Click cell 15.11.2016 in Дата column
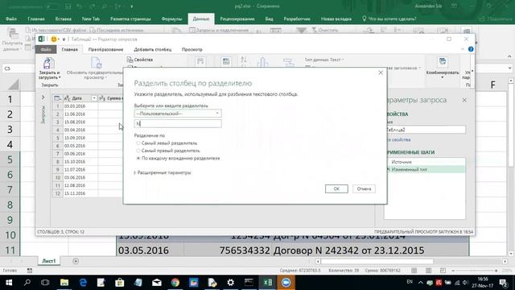The image size is (515, 290). [80, 193]
